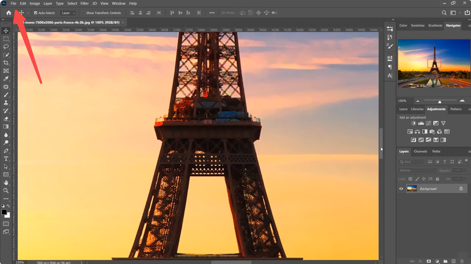The height and width of the screenshot is (264, 471).
Task: Select the Crop tool
Action: (6, 63)
